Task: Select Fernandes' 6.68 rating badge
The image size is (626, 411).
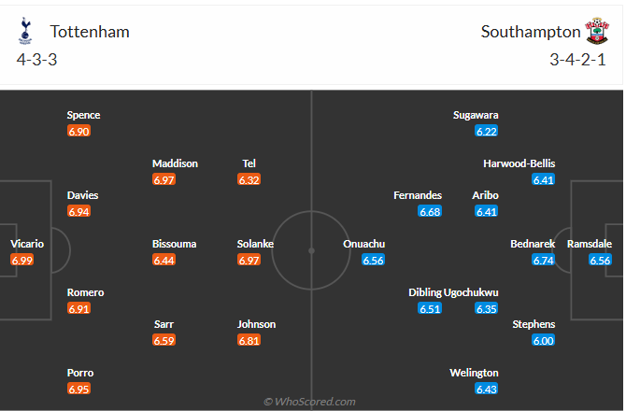Action: 430,212
